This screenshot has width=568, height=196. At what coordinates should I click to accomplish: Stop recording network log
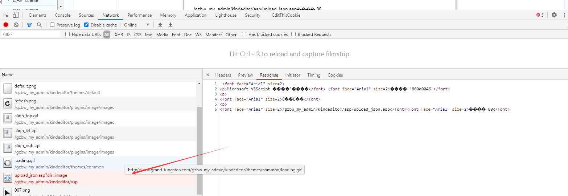(6, 25)
